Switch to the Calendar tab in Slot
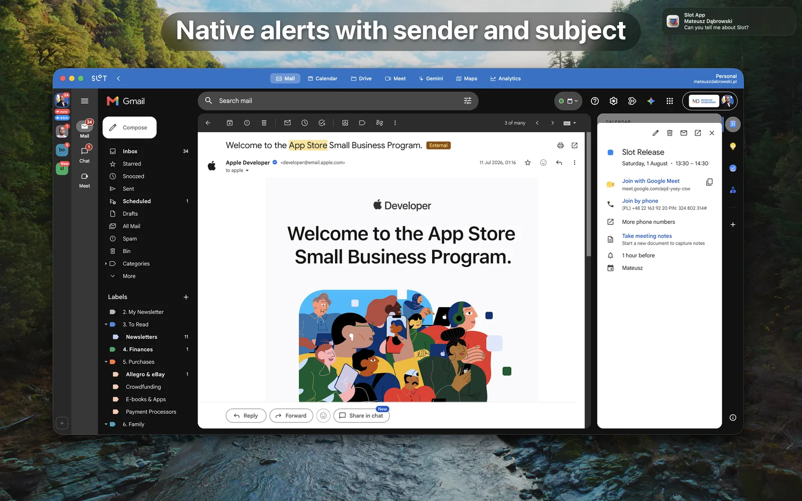This screenshot has height=501, width=802. tap(322, 79)
